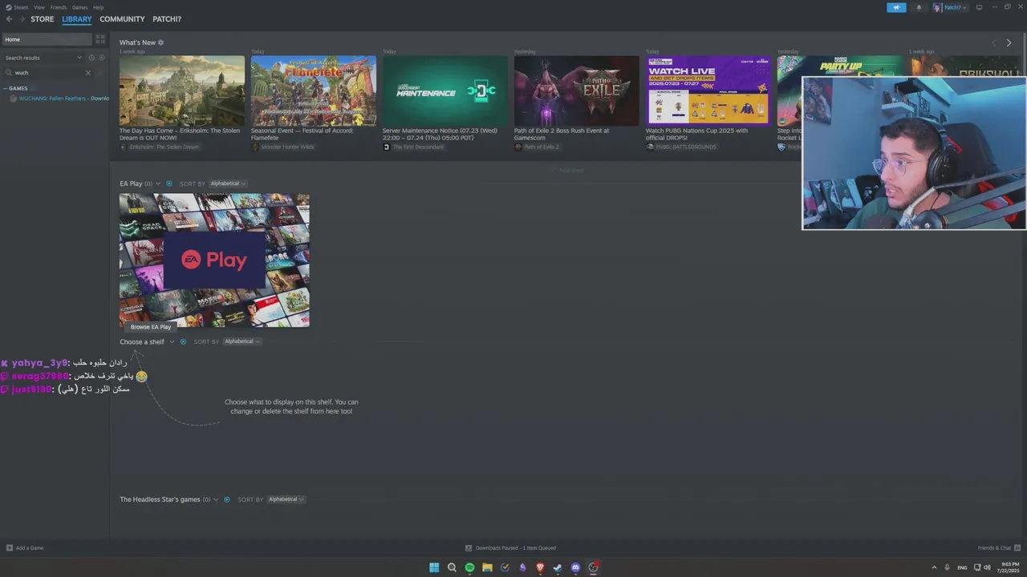
Task: Change EA Play shelf Alphabetical sort
Action: pyautogui.click(x=228, y=184)
